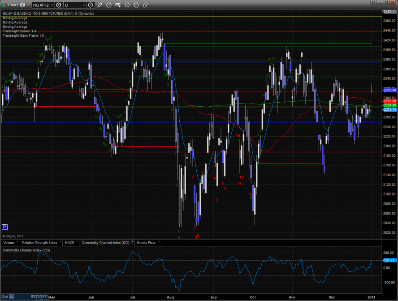
Task: Click the toolbar icon after the studies icon
Action: 118,5
